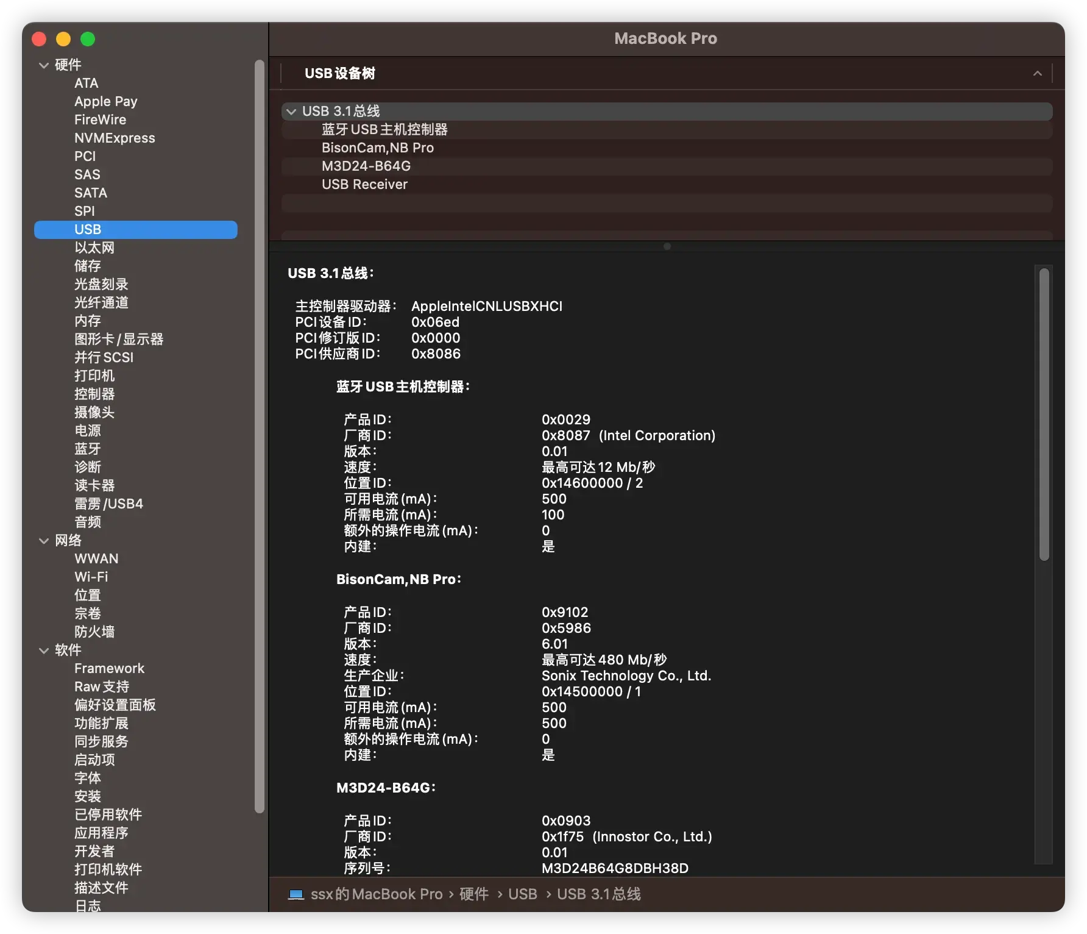The height and width of the screenshot is (934, 1087).
Task: Open 图形卡/显示器 in the sidebar
Action: [x=119, y=339]
